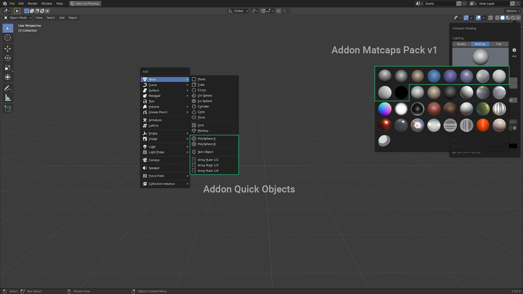Select the Transform tool
The height and width of the screenshot is (294, 523).
tap(8, 77)
